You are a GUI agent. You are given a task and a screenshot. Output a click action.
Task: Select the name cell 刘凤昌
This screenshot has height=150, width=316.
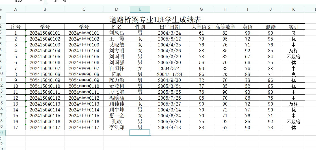click(x=116, y=33)
